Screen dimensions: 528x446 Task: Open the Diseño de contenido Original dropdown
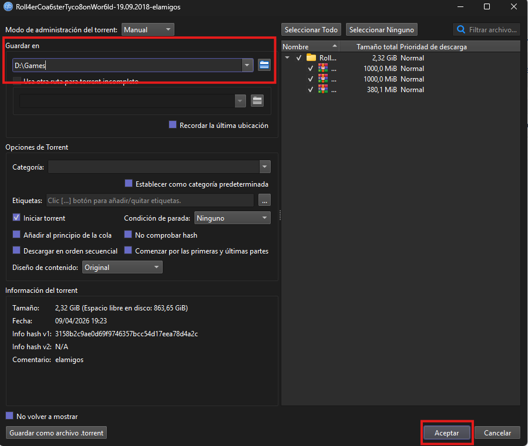[x=122, y=267]
